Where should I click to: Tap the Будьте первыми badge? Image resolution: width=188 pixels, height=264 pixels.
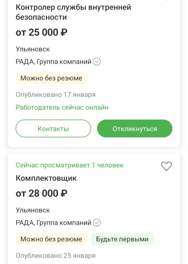[x=122, y=239]
